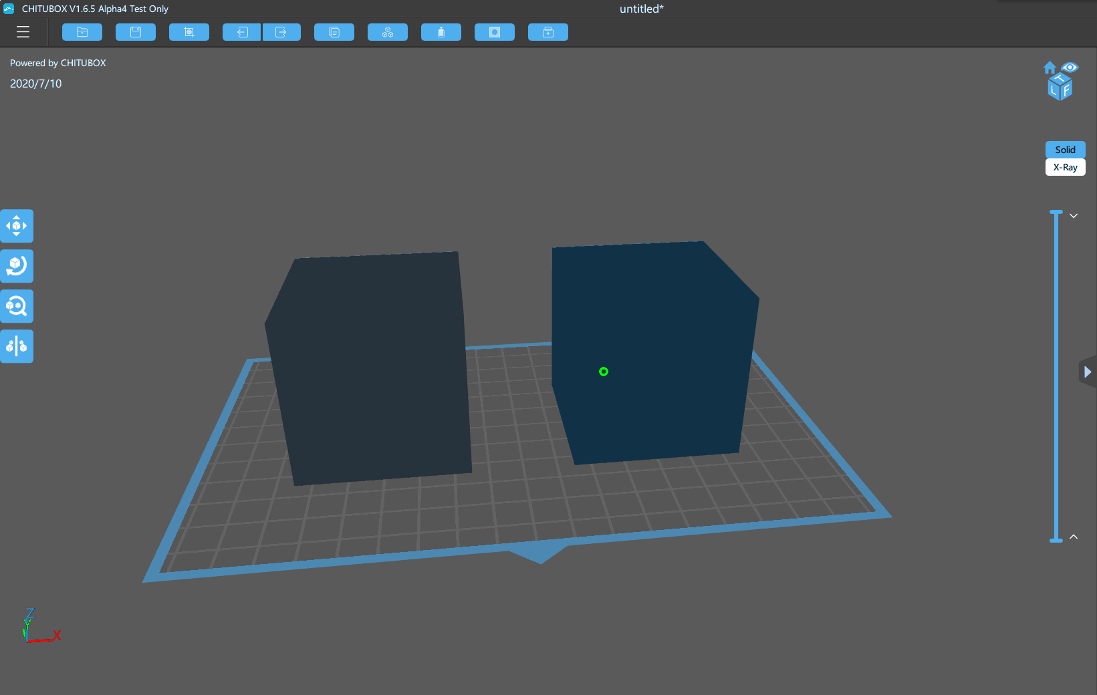Screen dimensions: 1097x695
Task: Click the eye icon above the view cube
Action: click(x=1071, y=67)
